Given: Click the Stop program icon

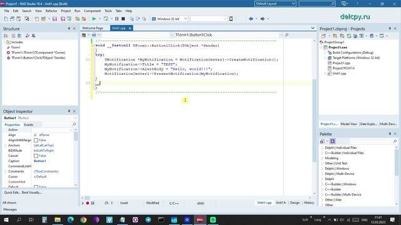Looking at the screenshot, I should click(123, 19).
